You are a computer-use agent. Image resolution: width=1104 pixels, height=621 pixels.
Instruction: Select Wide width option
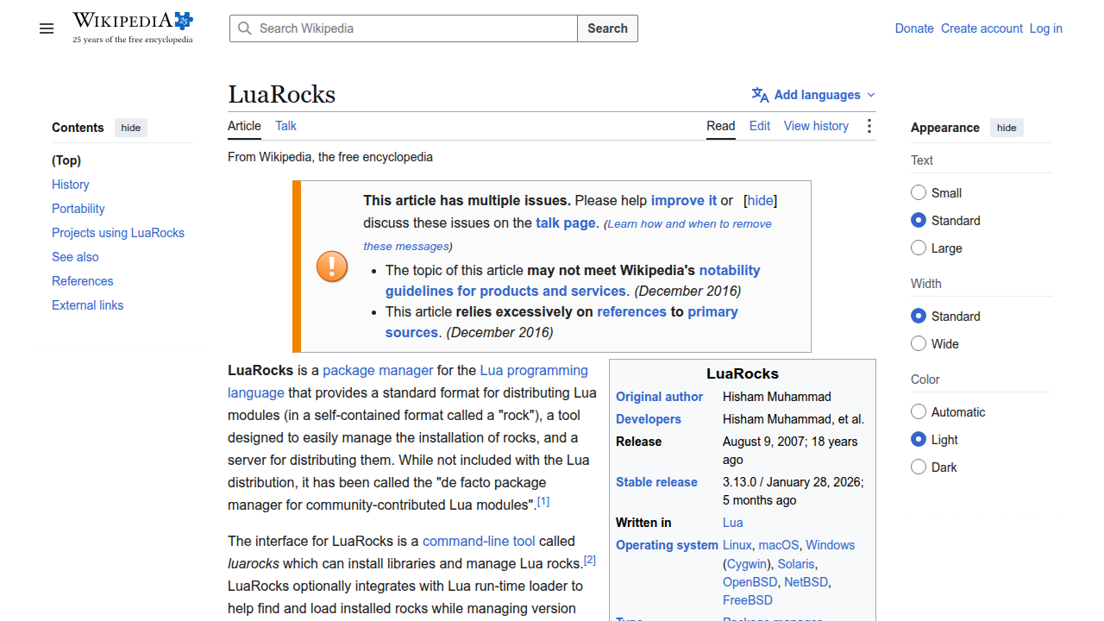pos(919,344)
